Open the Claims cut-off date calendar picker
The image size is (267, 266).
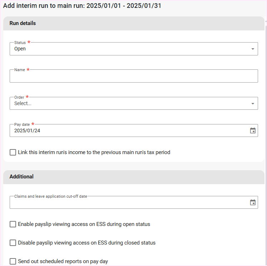(253, 202)
